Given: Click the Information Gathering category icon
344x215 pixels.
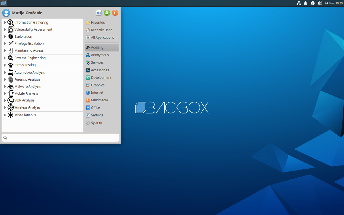Looking at the screenshot, I should click(x=11, y=22).
